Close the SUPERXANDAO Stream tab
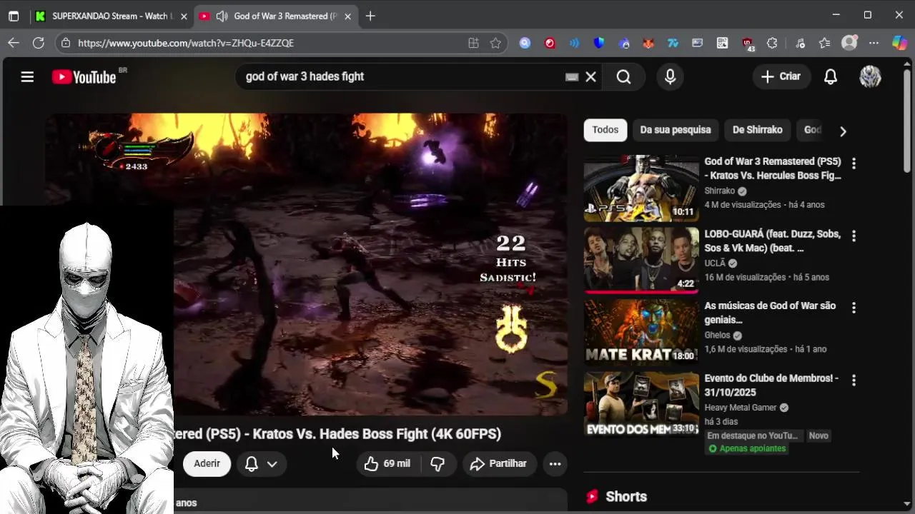Image resolution: width=915 pixels, height=514 pixels. (x=184, y=16)
